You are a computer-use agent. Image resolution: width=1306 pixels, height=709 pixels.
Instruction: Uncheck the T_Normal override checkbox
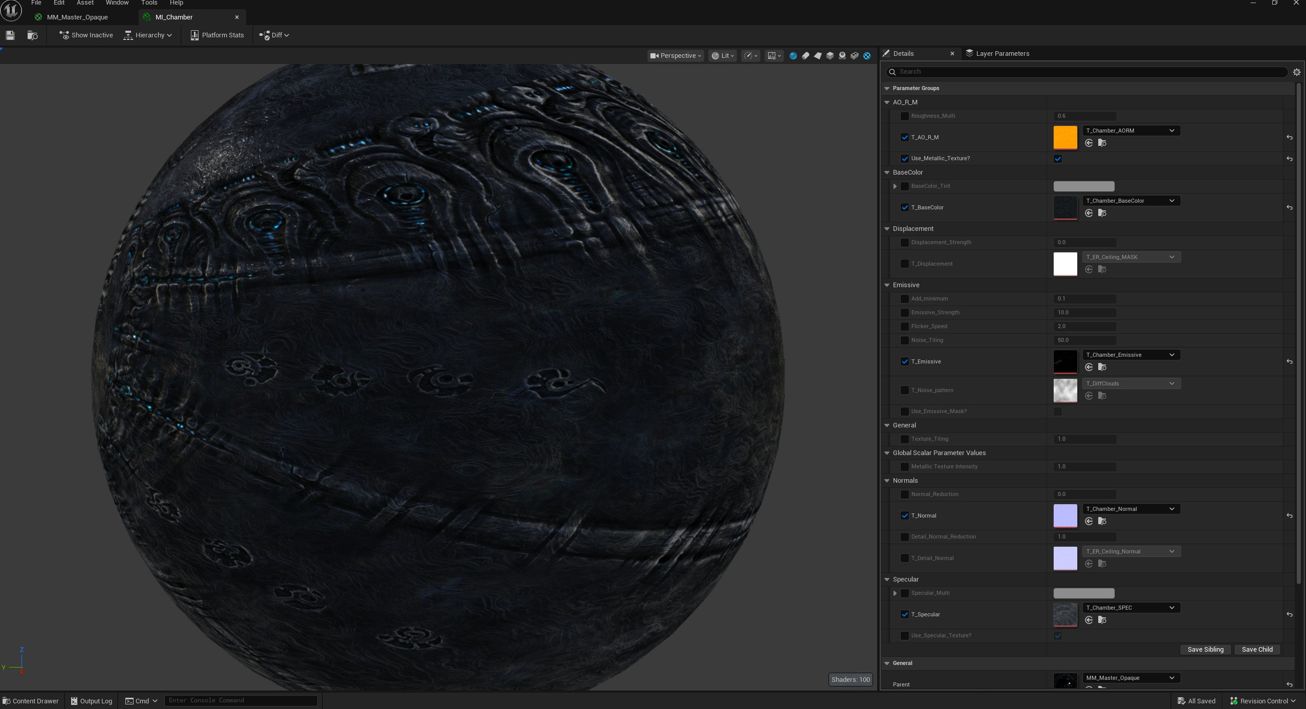coord(904,516)
